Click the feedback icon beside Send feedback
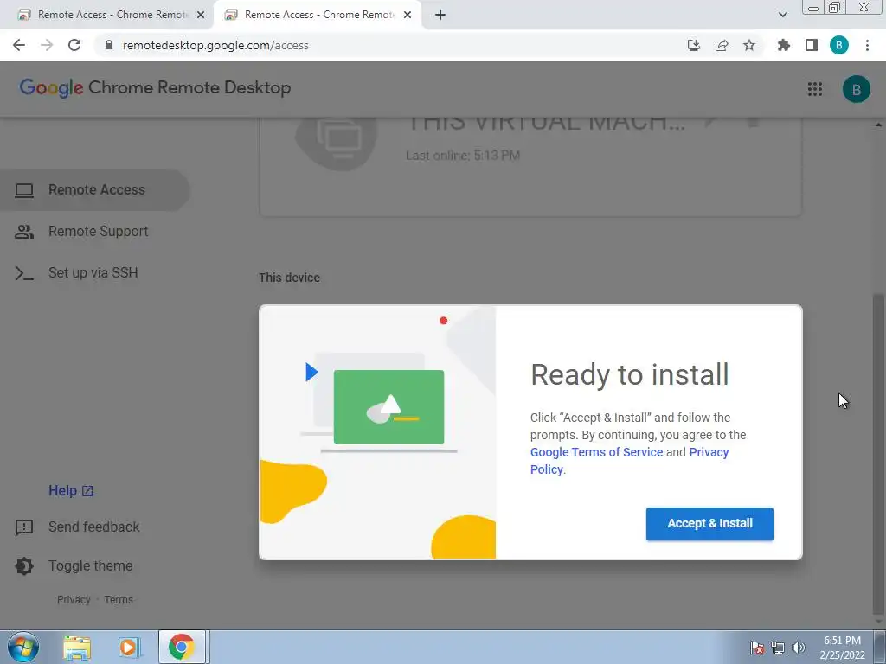 point(23,527)
